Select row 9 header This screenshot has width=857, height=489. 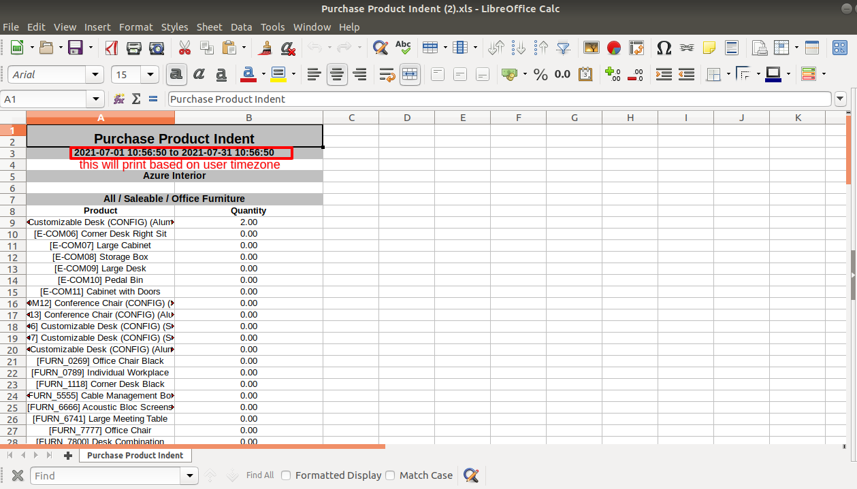tap(13, 222)
